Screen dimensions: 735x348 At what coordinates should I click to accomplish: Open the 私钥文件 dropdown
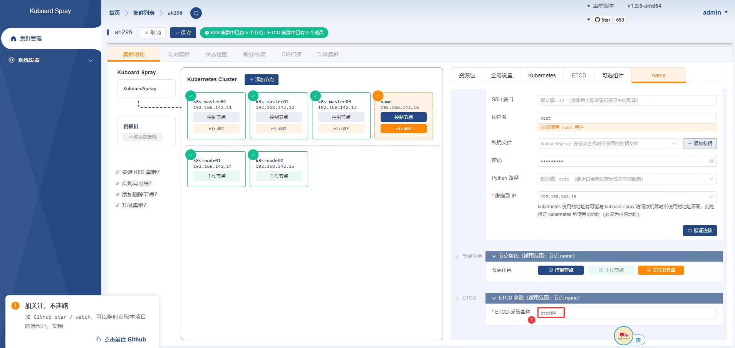[608, 144]
